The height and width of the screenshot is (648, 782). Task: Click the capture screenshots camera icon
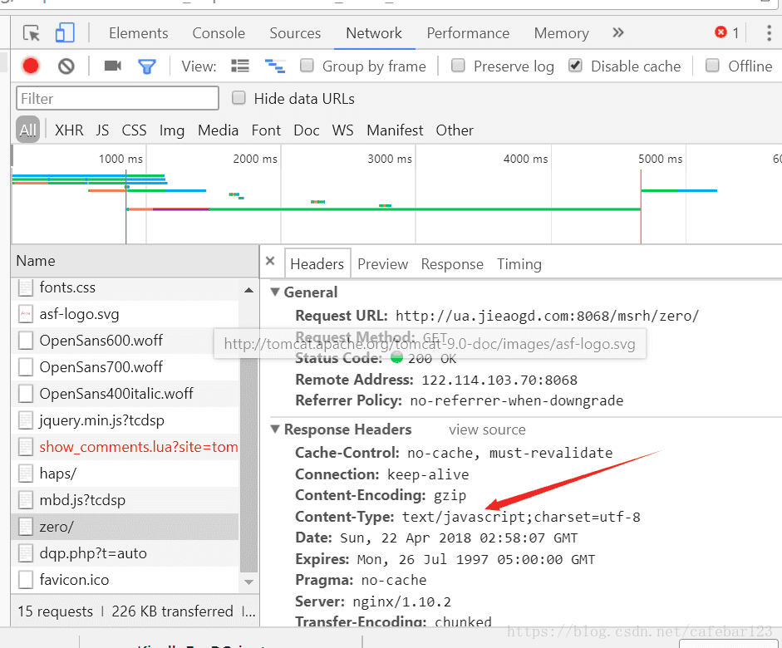click(x=113, y=66)
